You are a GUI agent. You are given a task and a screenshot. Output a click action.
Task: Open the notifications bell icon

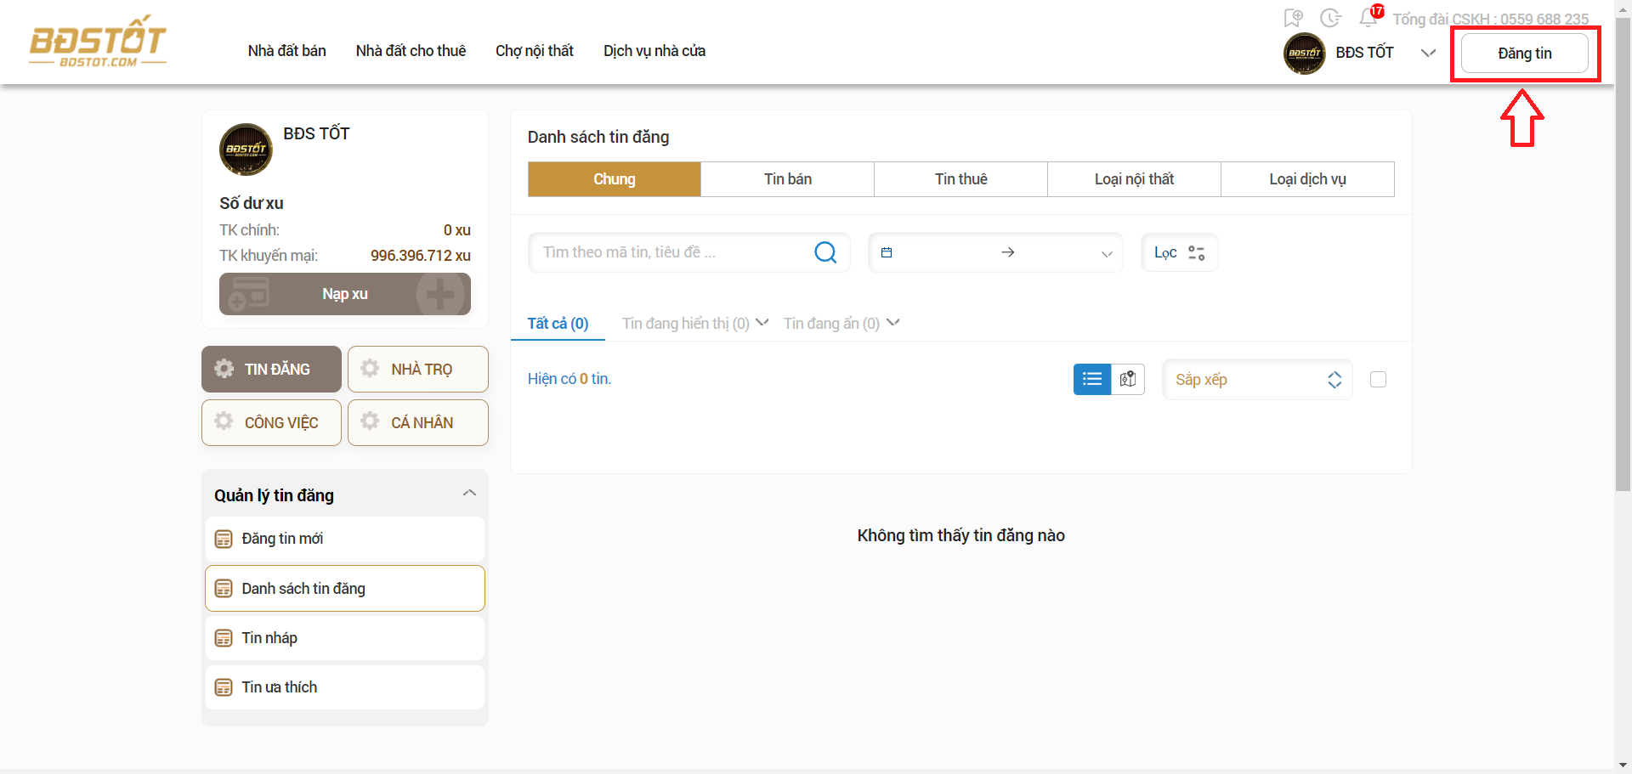click(x=1368, y=18)
